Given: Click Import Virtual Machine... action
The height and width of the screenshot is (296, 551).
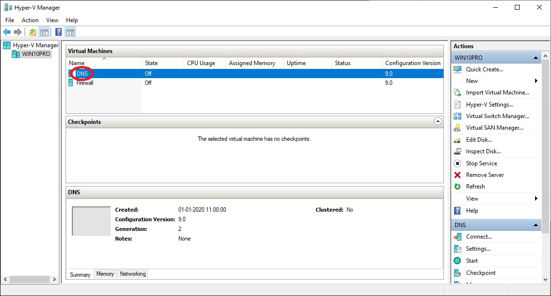Looking at the screenshot, I should click(497, 93).
